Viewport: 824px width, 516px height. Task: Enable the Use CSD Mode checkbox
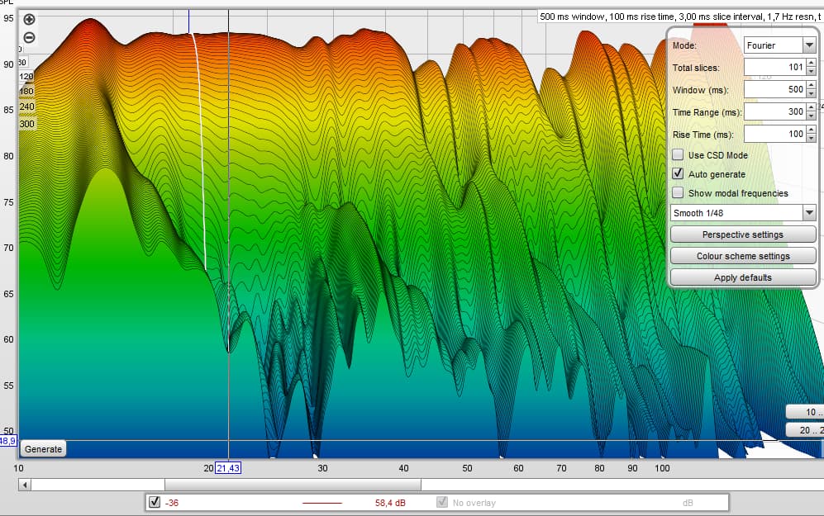pyautogui.click(x=678, y=155)
